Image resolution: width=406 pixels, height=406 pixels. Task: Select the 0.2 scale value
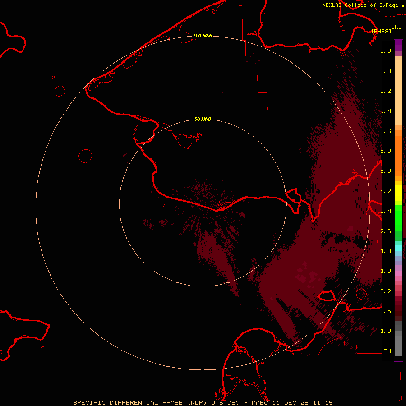click(x=386, y=291)
